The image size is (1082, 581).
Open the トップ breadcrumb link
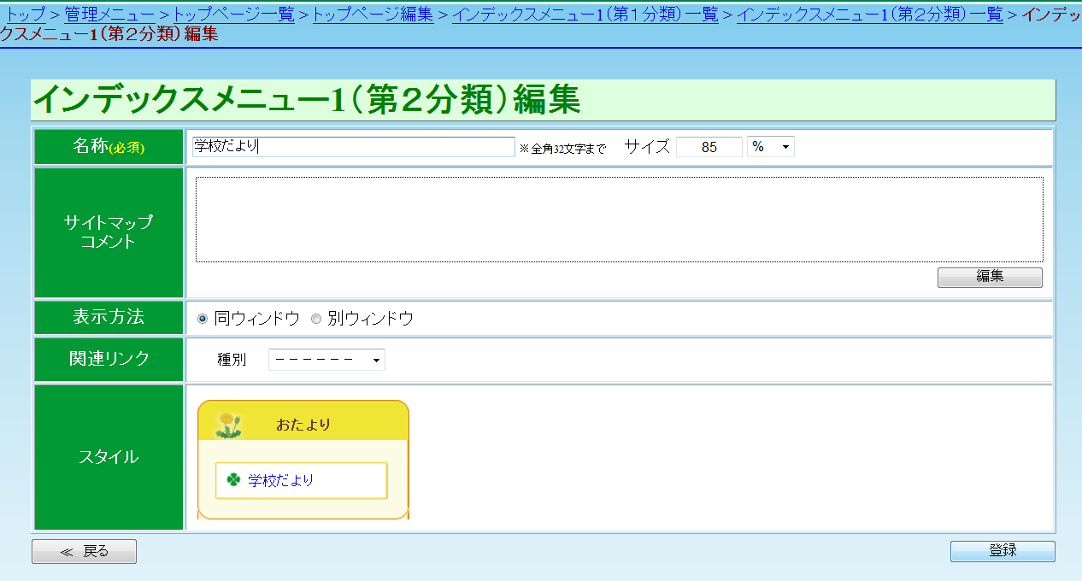pyautogui.click(x=26, y=15)
